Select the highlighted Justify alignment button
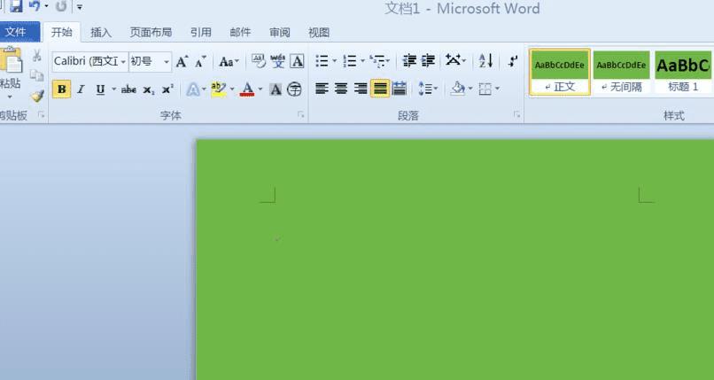Screen dimensions: 714x380 pos(380,89)
